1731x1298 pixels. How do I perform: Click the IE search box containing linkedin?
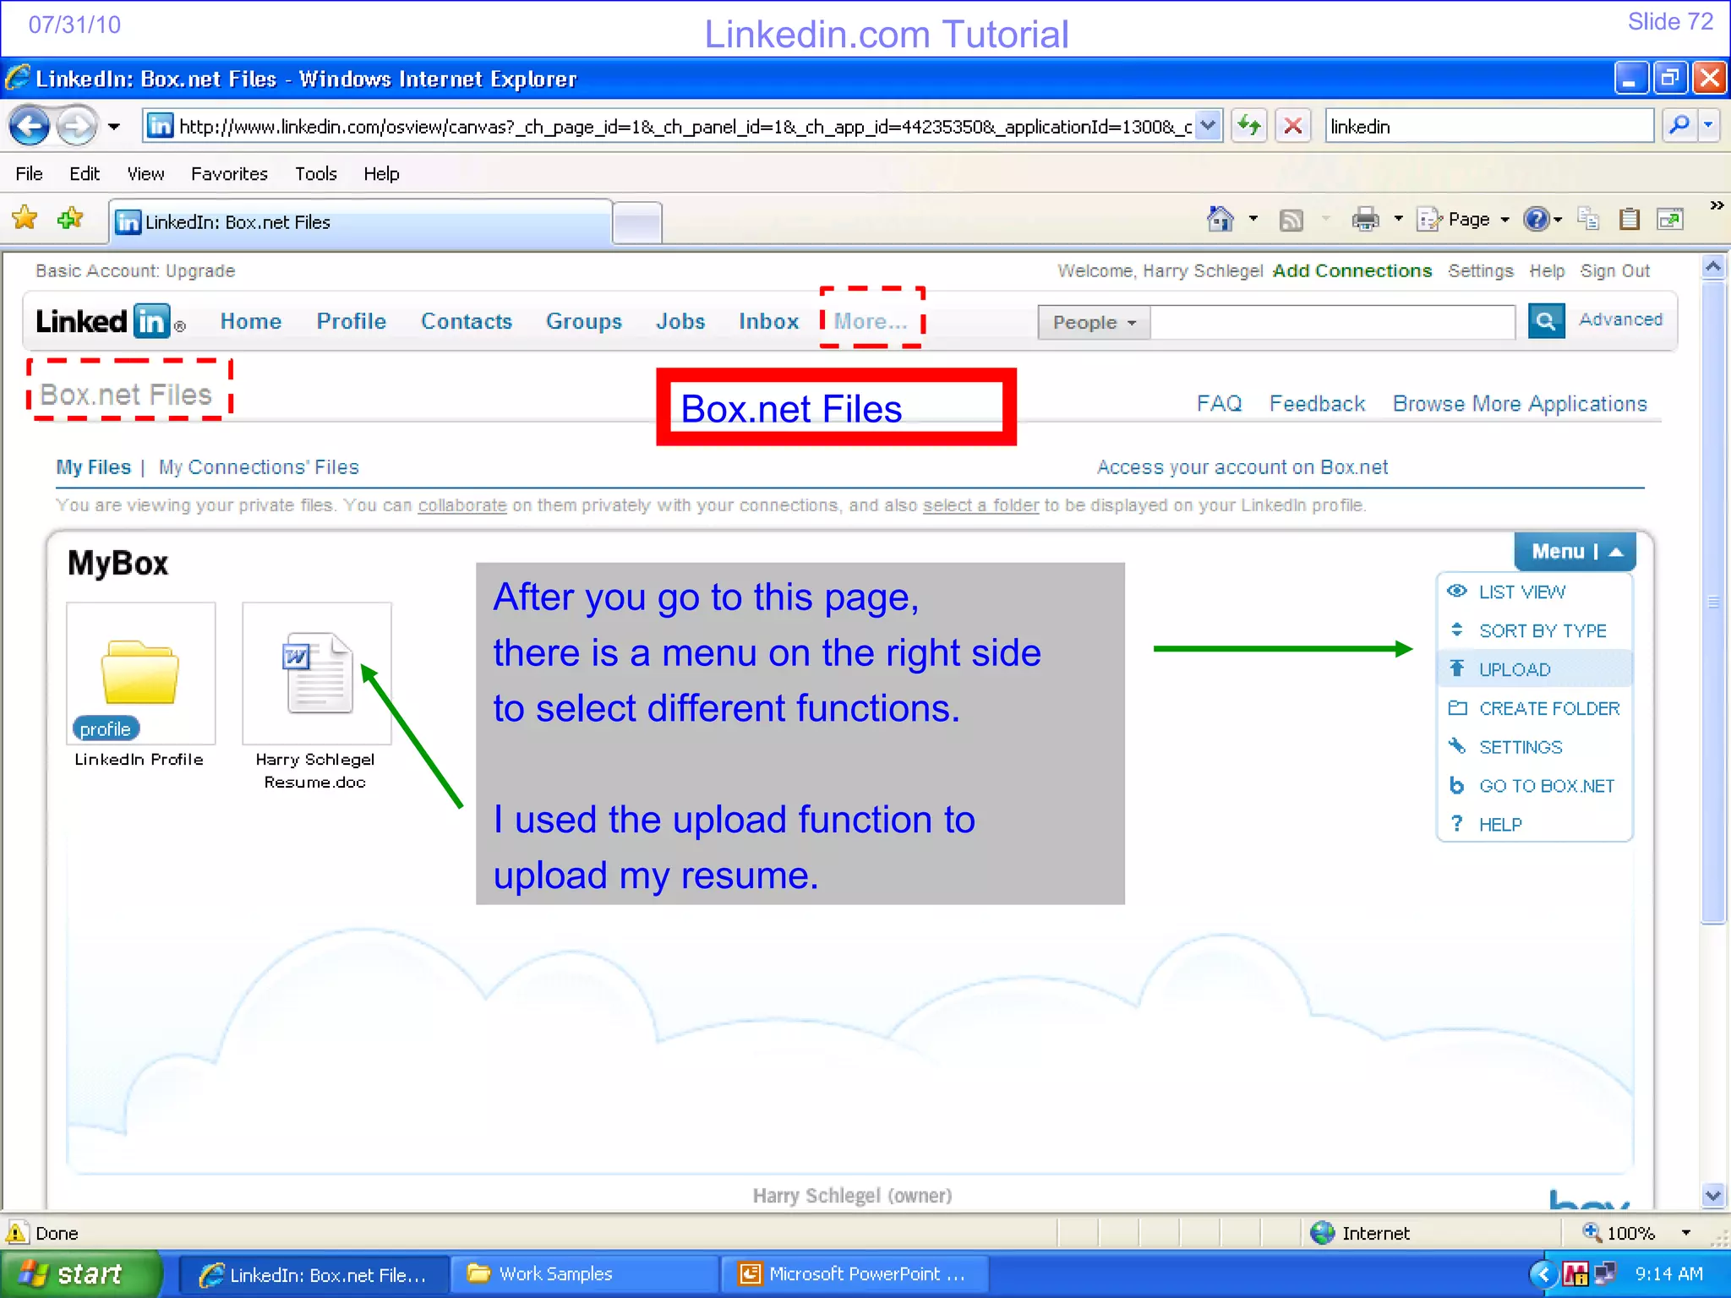tap(1488, 126)
